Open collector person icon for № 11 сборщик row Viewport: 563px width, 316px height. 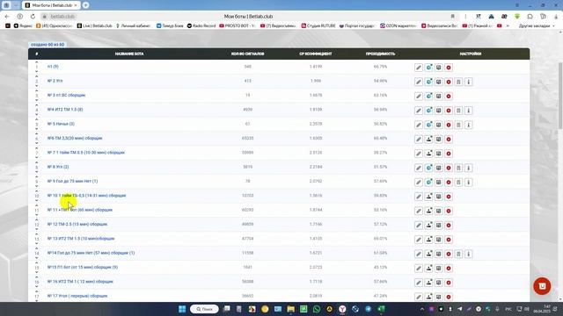[428, 211]
